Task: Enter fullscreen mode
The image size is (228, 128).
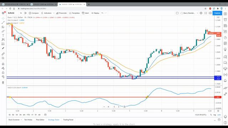Action: (x=206, y=13)
